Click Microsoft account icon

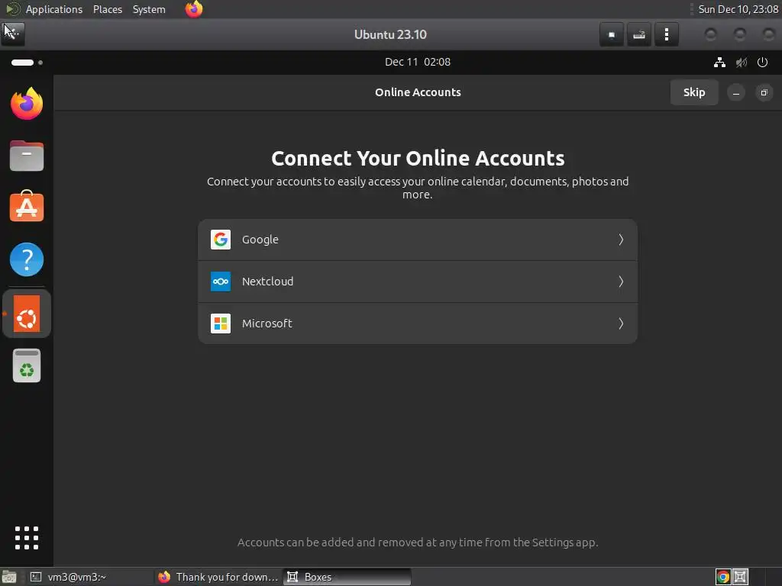(x=221, y=324)
